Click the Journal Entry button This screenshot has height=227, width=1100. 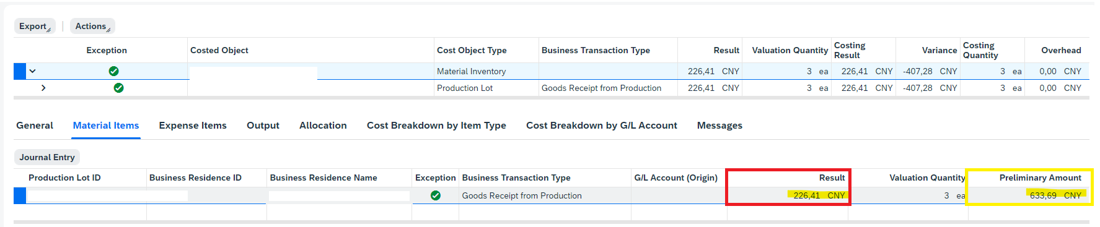click(47, 157)
